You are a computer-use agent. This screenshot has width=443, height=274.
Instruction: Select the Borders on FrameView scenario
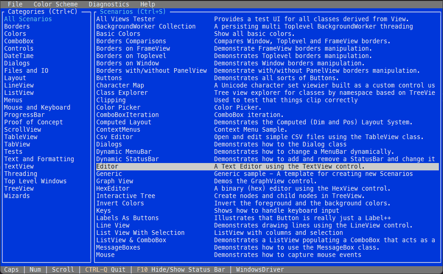(133, 48)
